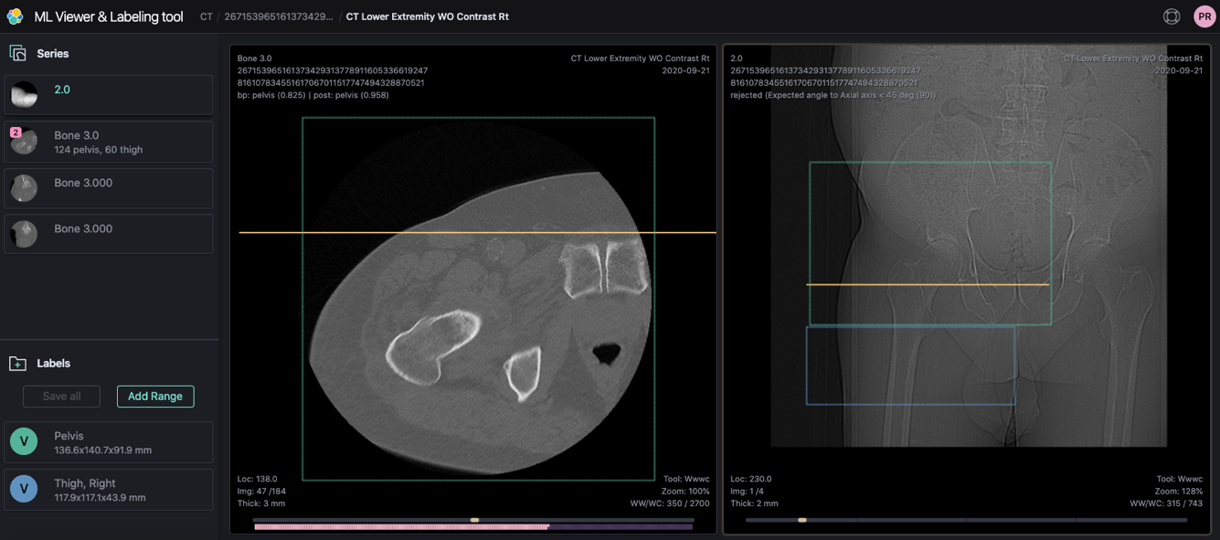The width and height of the screenshot is (1220, 540).
Task: Select the Thigh, Right label entry
Action: click(x=119, y=490)
